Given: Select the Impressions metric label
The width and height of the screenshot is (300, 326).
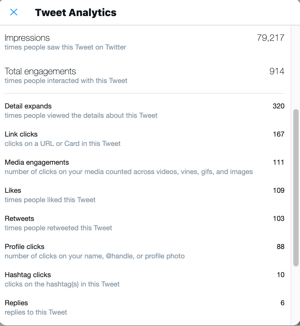Looking at the screenshot, I should coord(27,38).
